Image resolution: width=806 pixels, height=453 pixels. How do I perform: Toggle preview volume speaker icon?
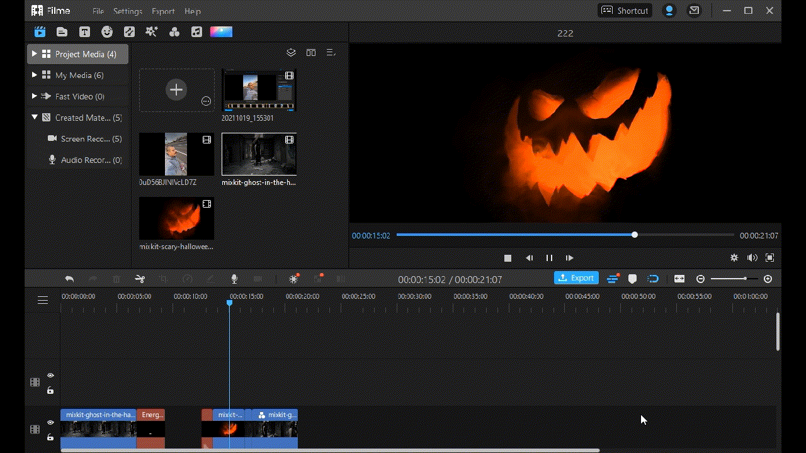click(x=752, y=257)
